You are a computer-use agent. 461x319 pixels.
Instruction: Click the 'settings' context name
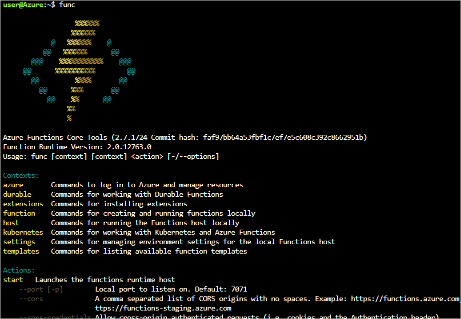(19, 242)
